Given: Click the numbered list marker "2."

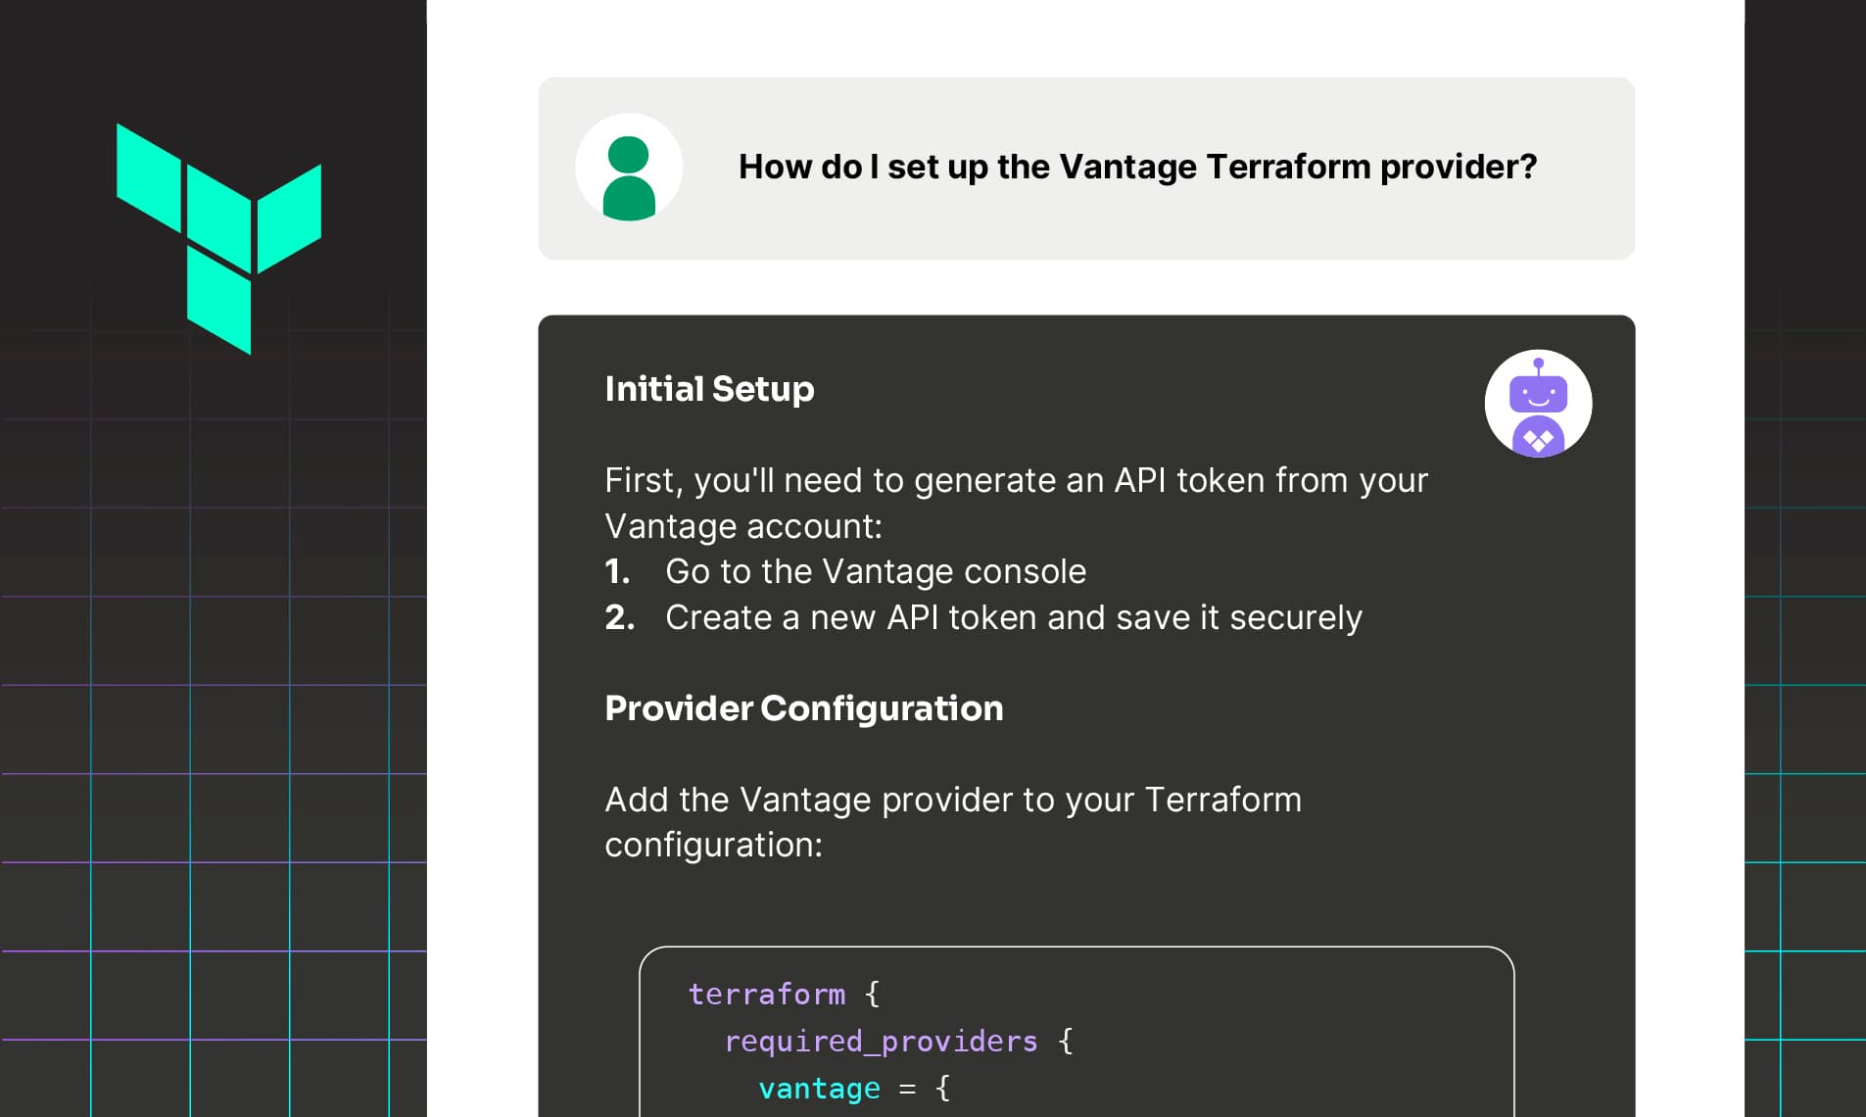Looking at the screenshot, I should [619, 617].
